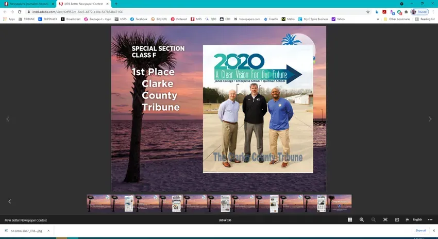This screenshot has height=239, width=438.
Task: Zoom in on the document
Action: tap(362, 220)
